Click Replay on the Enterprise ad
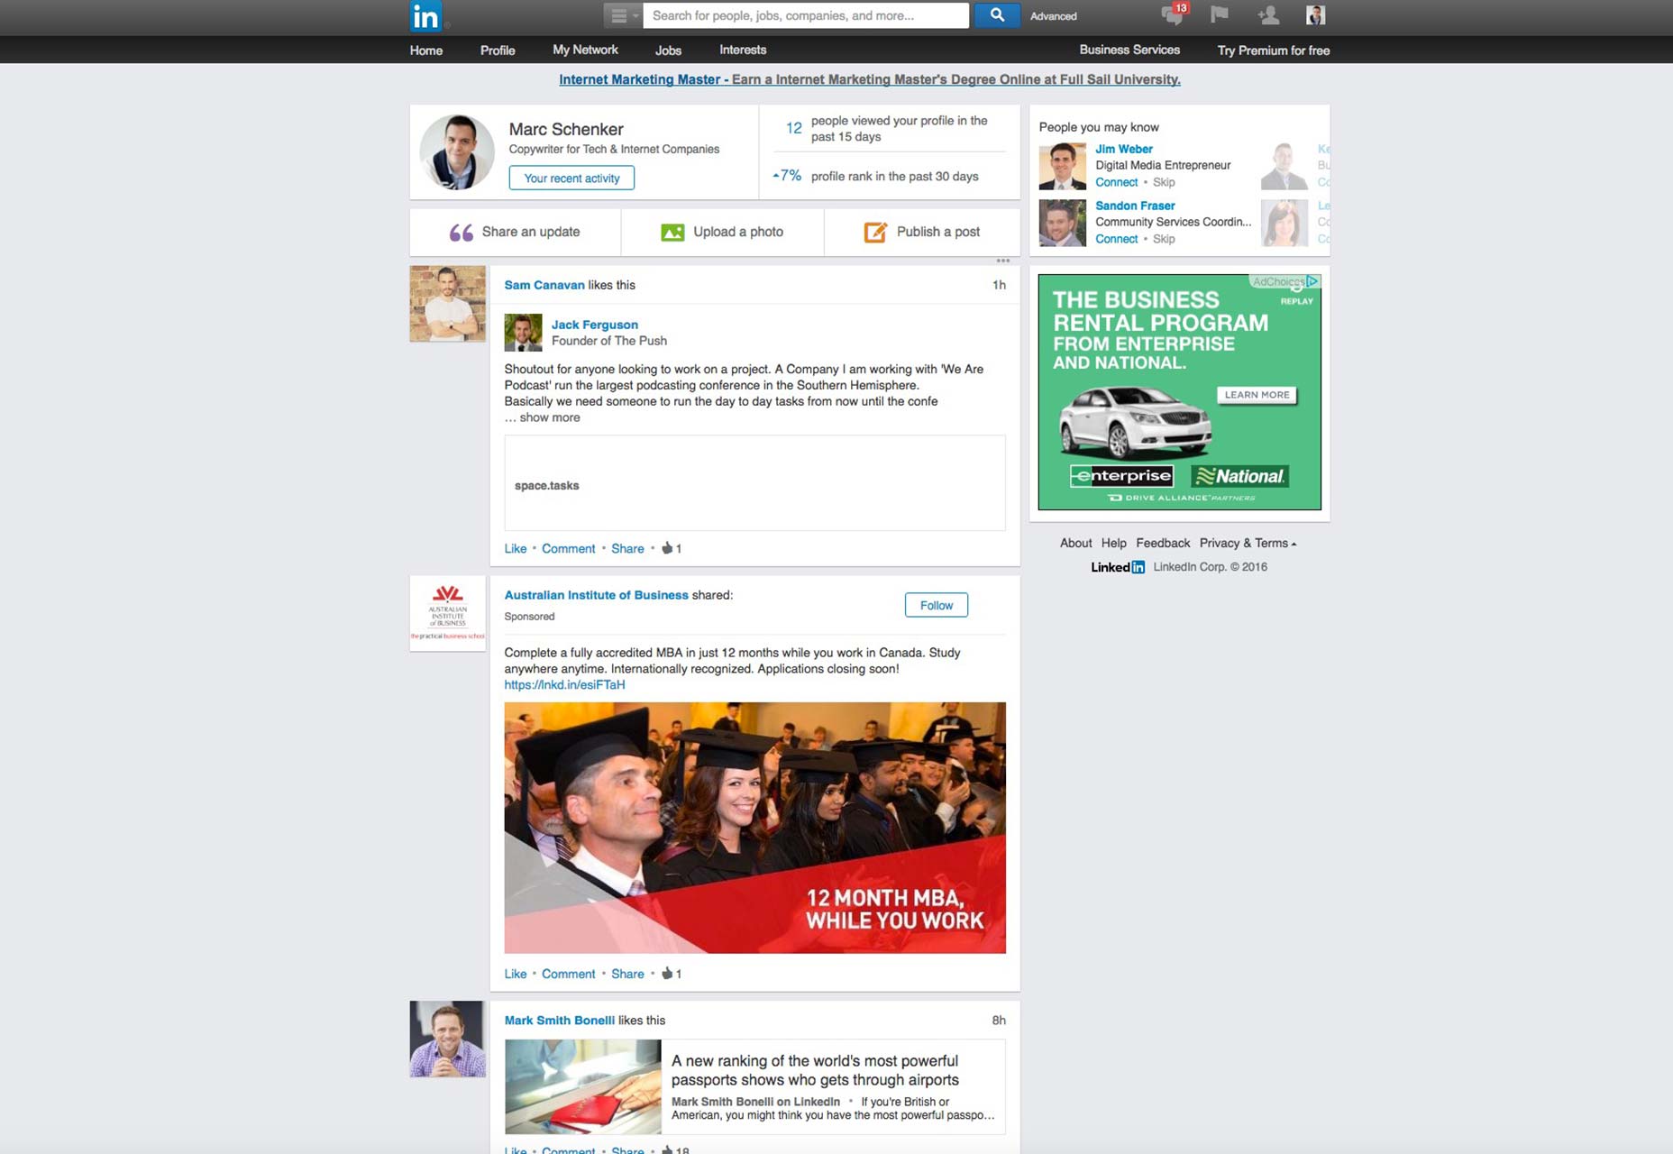Image resolution: width=1673 pixels, height=1154 pixels. (x=1296, y=301)
